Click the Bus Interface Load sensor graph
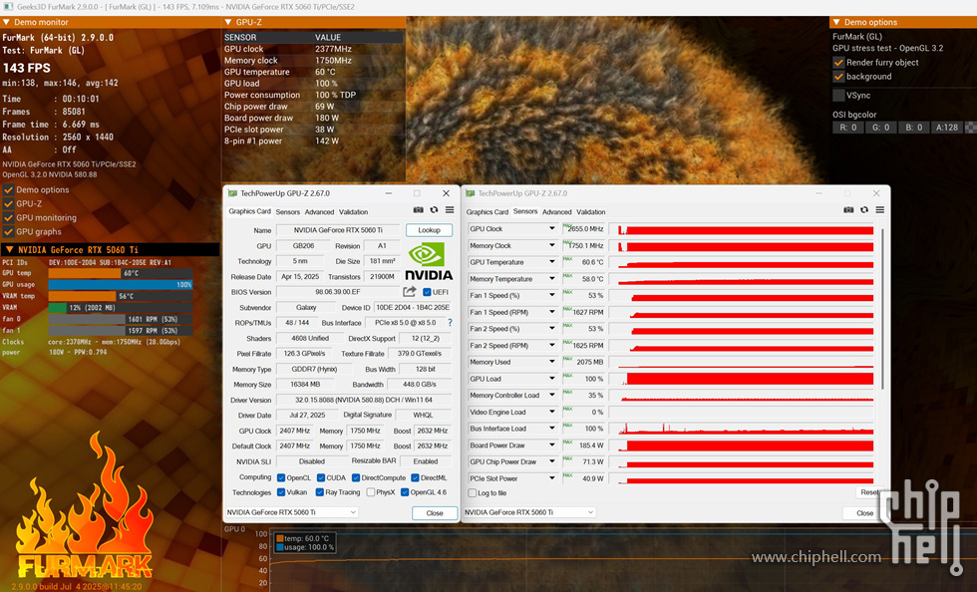The image size is (977, 592). [x=741, y=429]
